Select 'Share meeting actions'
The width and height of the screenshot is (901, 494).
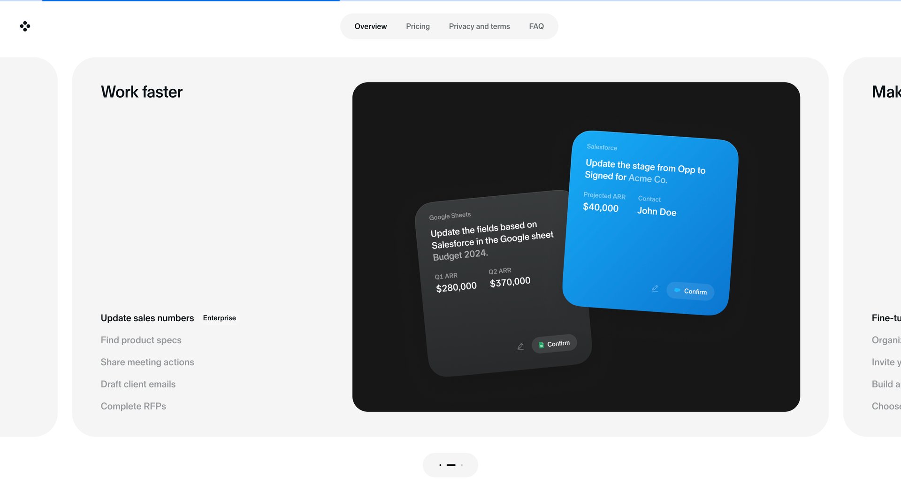(x=147, y=362)
